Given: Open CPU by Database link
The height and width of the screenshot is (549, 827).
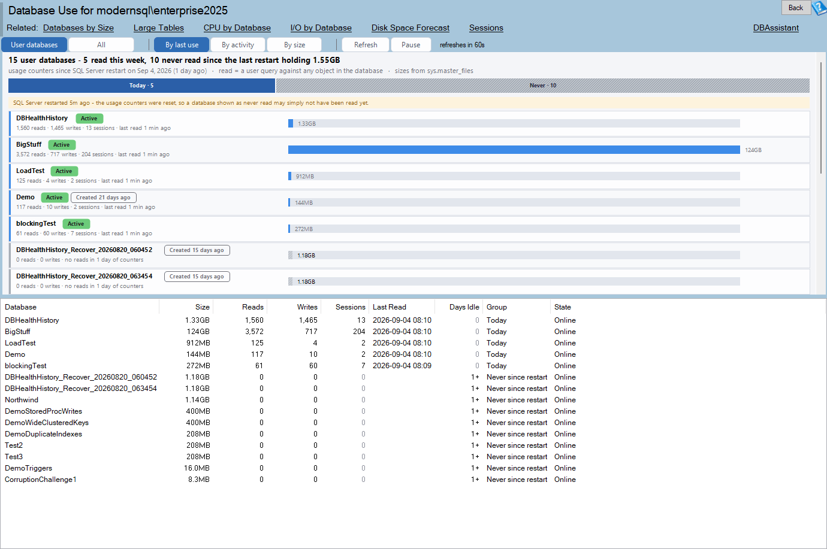Looking at the screenshot, I should (x=237, y=28).
